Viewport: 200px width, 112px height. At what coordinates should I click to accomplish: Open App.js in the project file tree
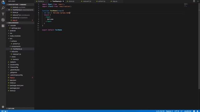coord(20,77)
